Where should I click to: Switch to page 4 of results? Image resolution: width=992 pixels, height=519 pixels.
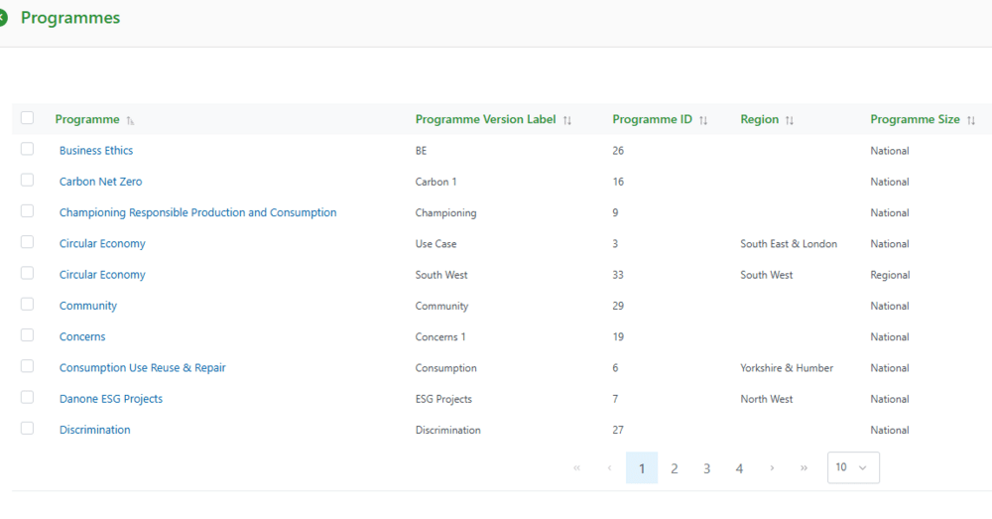coord(739,468)
